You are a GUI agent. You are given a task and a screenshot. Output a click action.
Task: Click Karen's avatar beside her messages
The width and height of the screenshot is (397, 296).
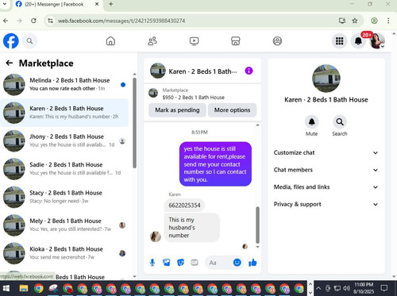pyautogui.click(x=156, y=236)
